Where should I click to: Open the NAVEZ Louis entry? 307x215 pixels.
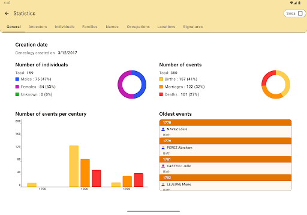click(x=225, y=132)
